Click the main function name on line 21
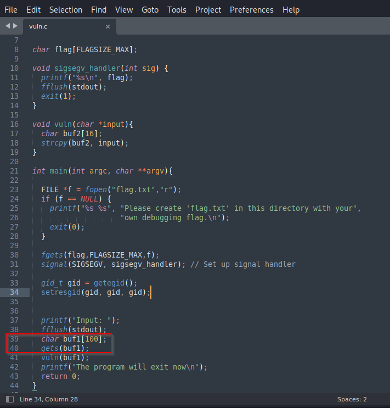This screenshot has width=390, height=408. coord(59,171)
